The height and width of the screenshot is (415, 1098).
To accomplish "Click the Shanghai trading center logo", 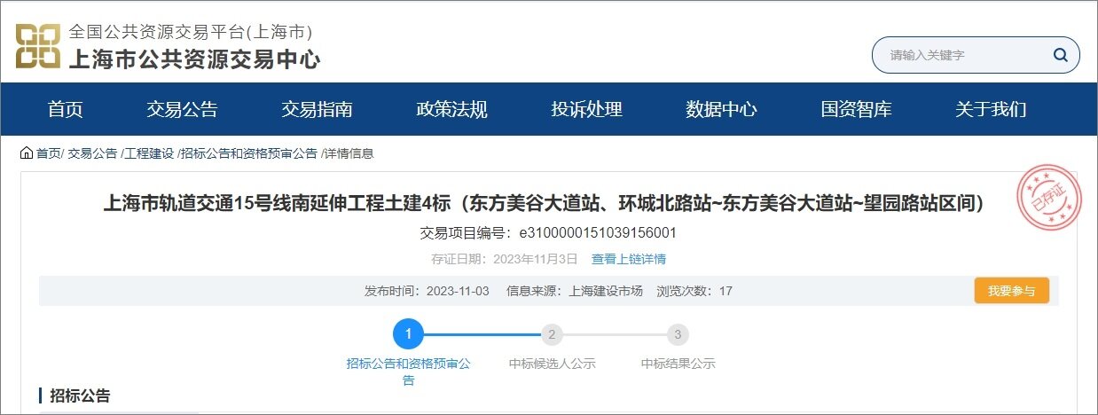I will 38,46.
